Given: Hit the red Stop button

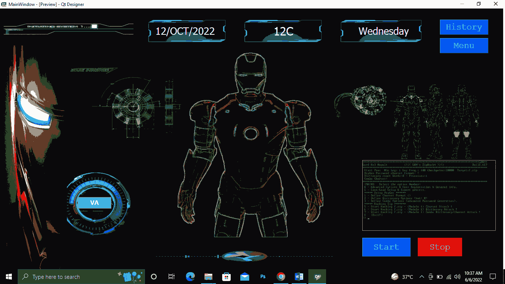Looking at the screenshot, I should [x=440, y=247].
